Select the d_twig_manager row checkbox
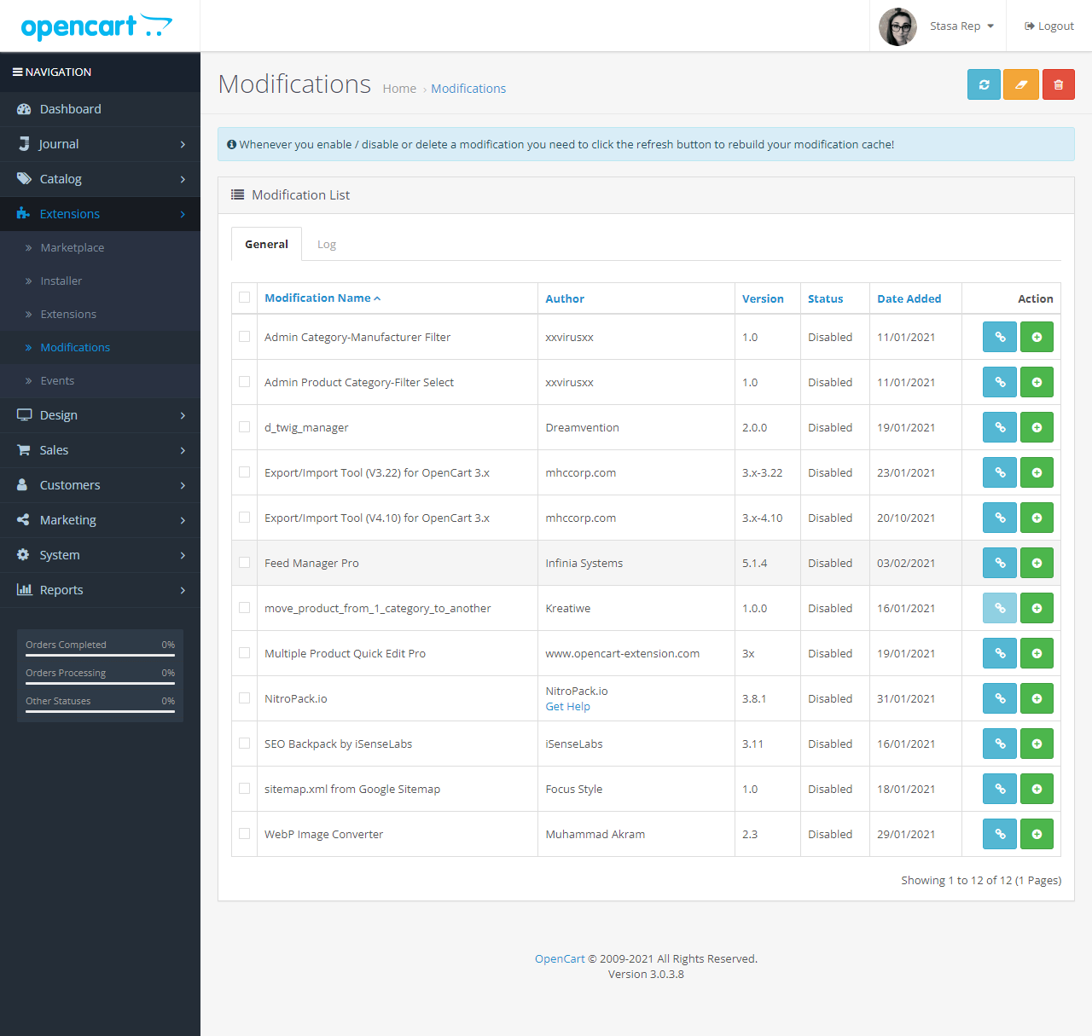 pos(245,427)
